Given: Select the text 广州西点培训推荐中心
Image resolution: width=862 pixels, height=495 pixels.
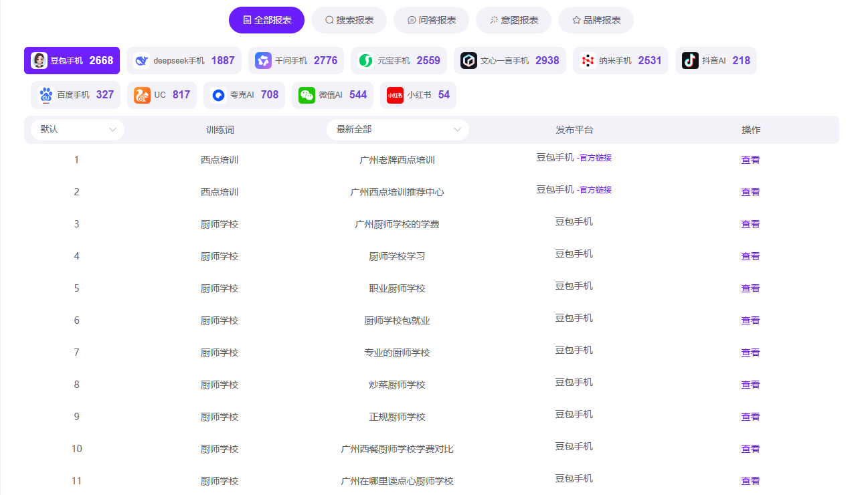Looking at the screenshot, I should click(398, 192).
